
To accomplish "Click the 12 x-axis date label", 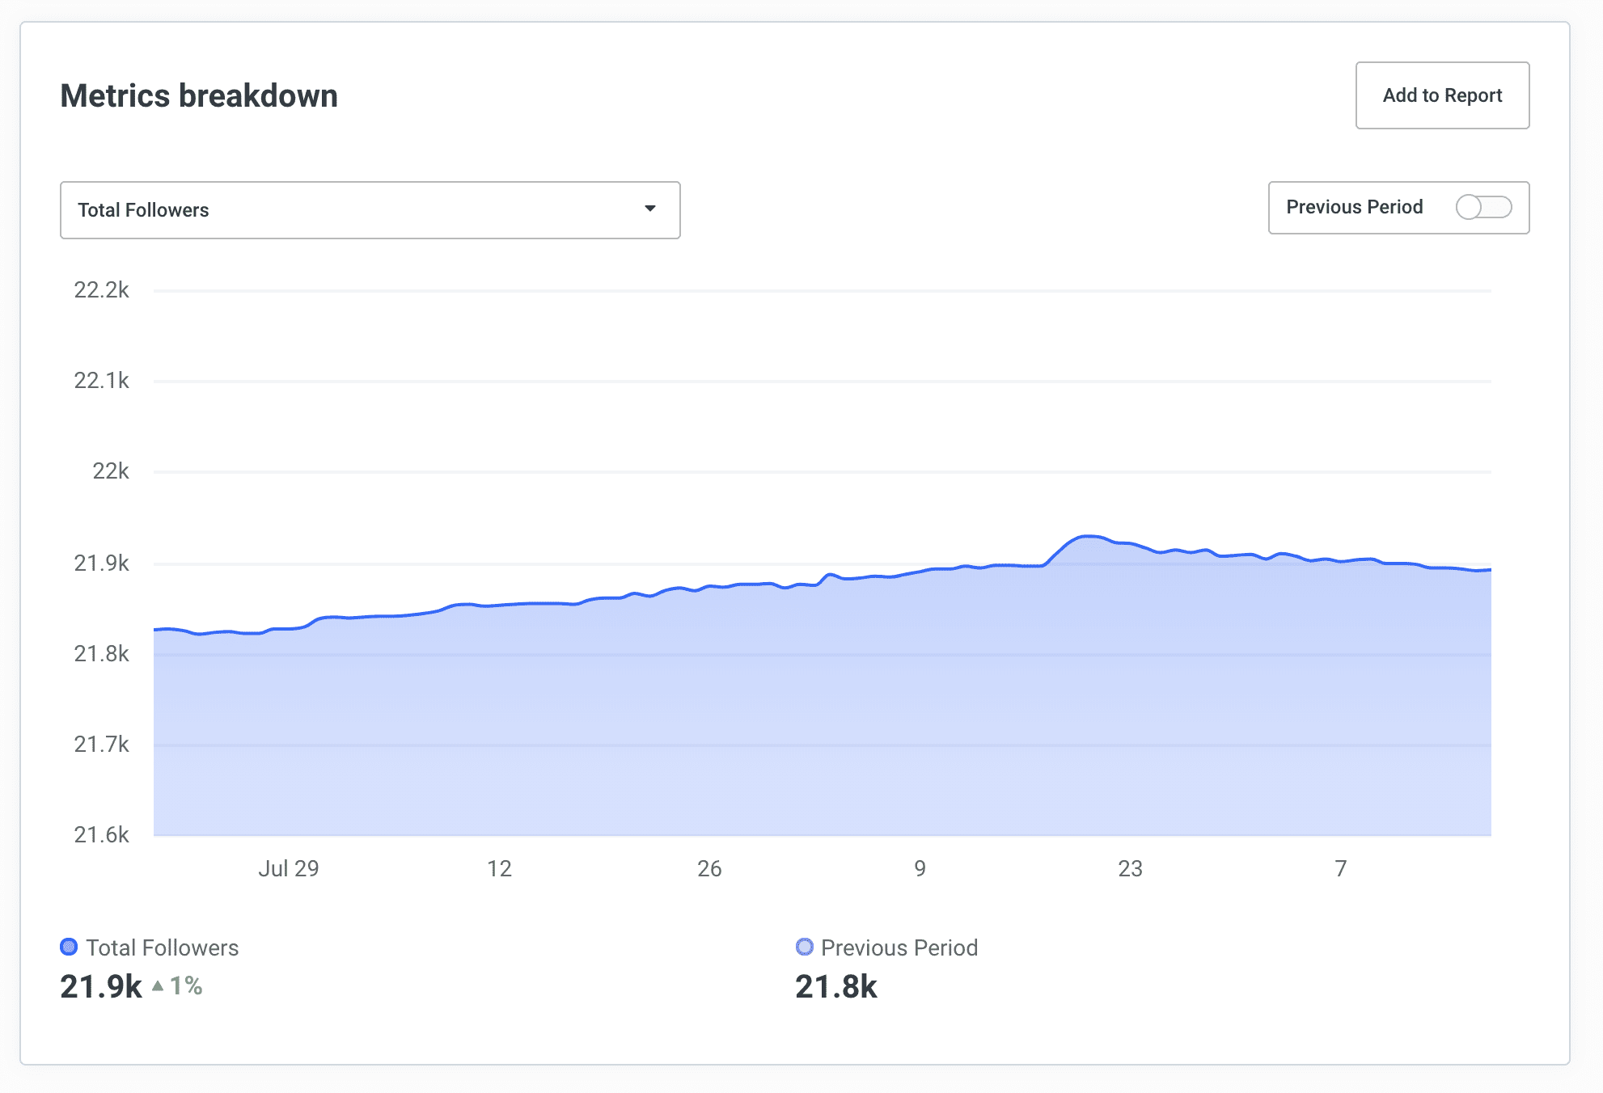I will (499, 868).
